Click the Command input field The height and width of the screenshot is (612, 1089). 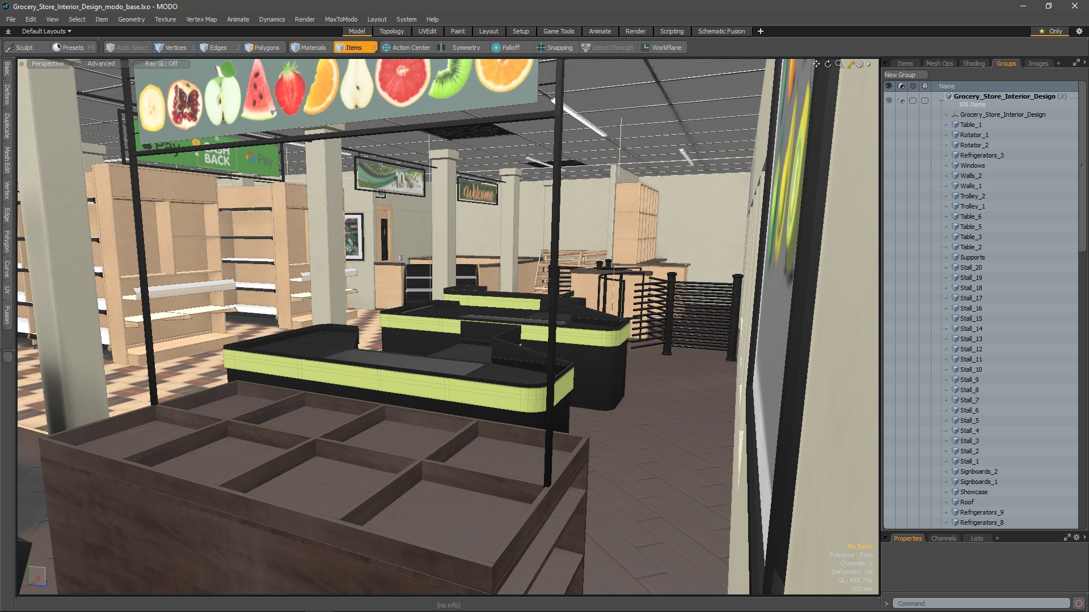[981, 603]
